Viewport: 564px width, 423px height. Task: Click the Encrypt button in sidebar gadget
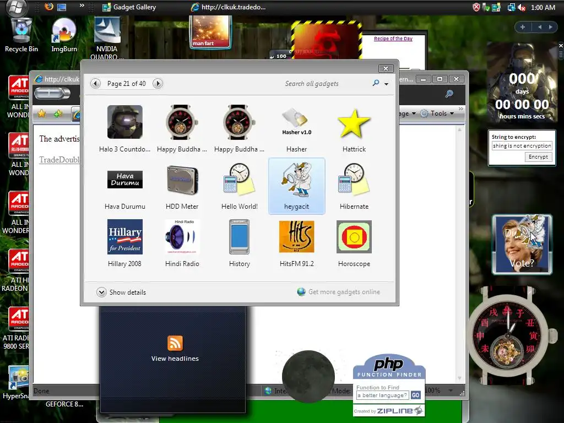tap(538, 157)
